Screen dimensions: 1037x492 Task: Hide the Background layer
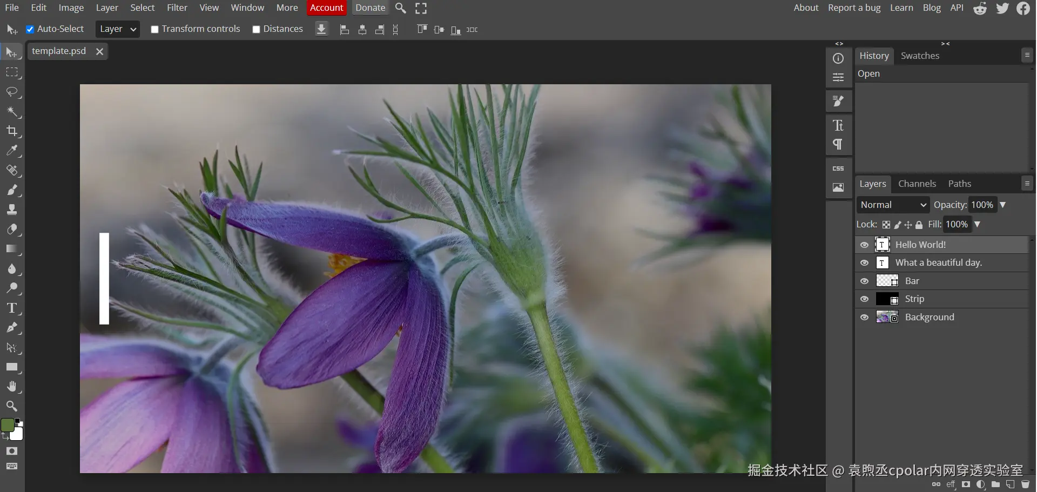click(864, 317)
